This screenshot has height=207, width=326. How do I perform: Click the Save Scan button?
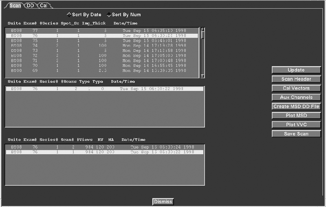(296, 134)
